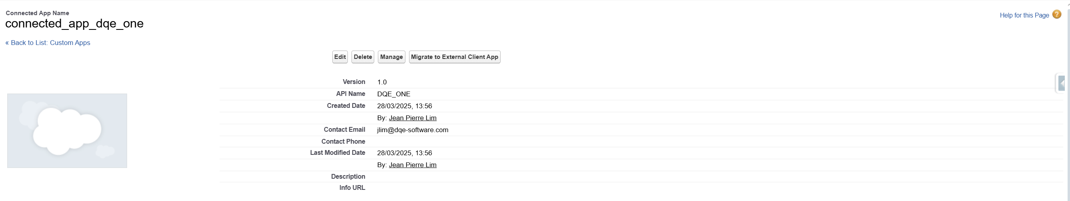The height and width of the screenshot is (201, 1070).
Task: Open the Manage button
Action: coord(391,57)
